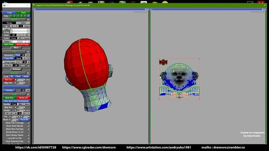Toggle Show Tile Coverage checkbox
This screenshot has height=151, width=269.
(28, 123)
